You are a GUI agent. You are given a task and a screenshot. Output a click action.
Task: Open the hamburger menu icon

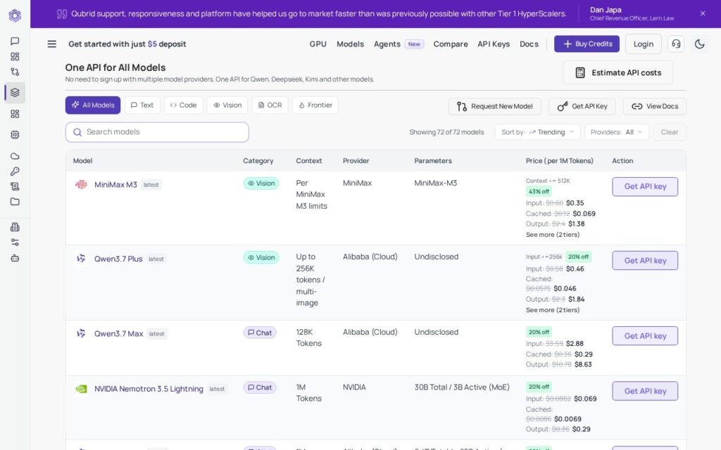pos(52,44)
